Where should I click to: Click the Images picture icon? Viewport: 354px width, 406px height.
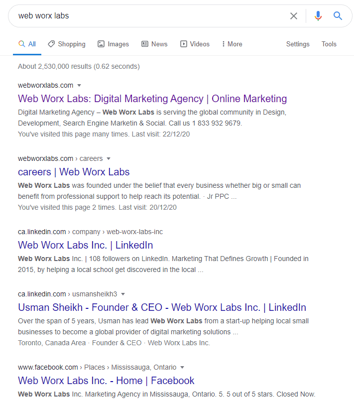(101, 44)
